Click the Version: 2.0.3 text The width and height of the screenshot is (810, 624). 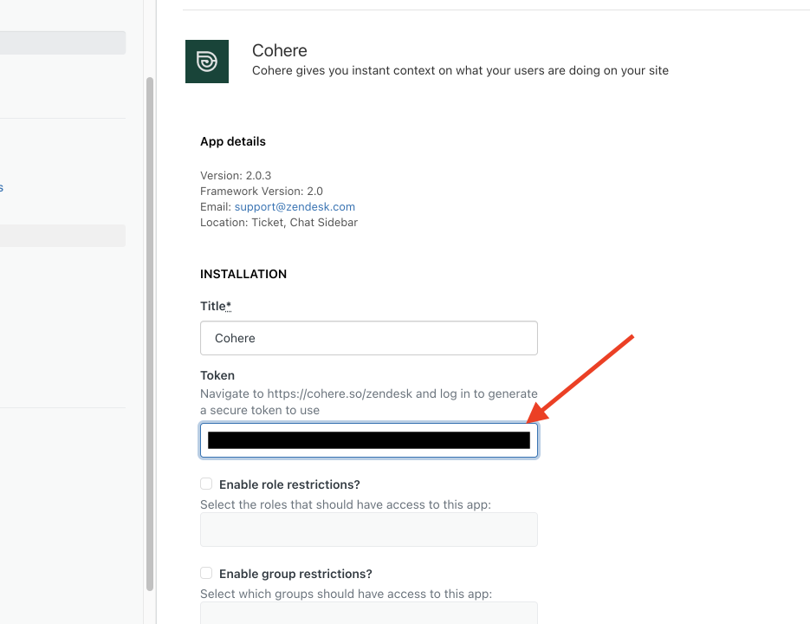tap(236, 175)
